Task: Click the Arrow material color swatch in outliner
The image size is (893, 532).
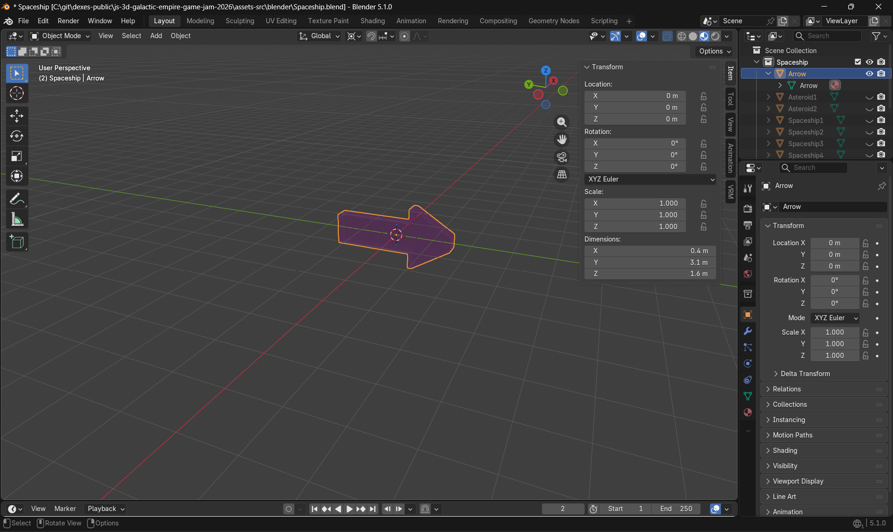Action: point(834,85)
